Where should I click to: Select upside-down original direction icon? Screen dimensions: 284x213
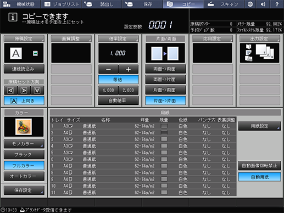[37, 90]
